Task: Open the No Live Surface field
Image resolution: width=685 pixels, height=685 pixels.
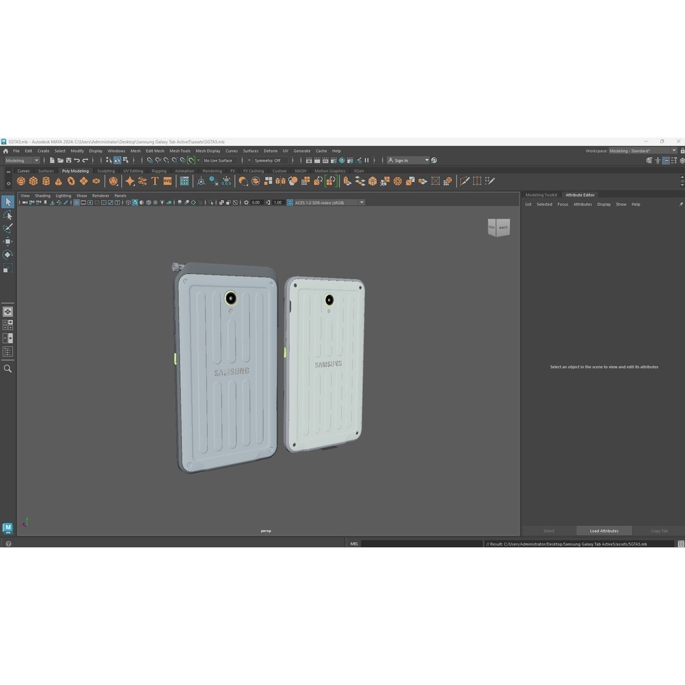Action: pyautogui.click(x=219, y=160)
